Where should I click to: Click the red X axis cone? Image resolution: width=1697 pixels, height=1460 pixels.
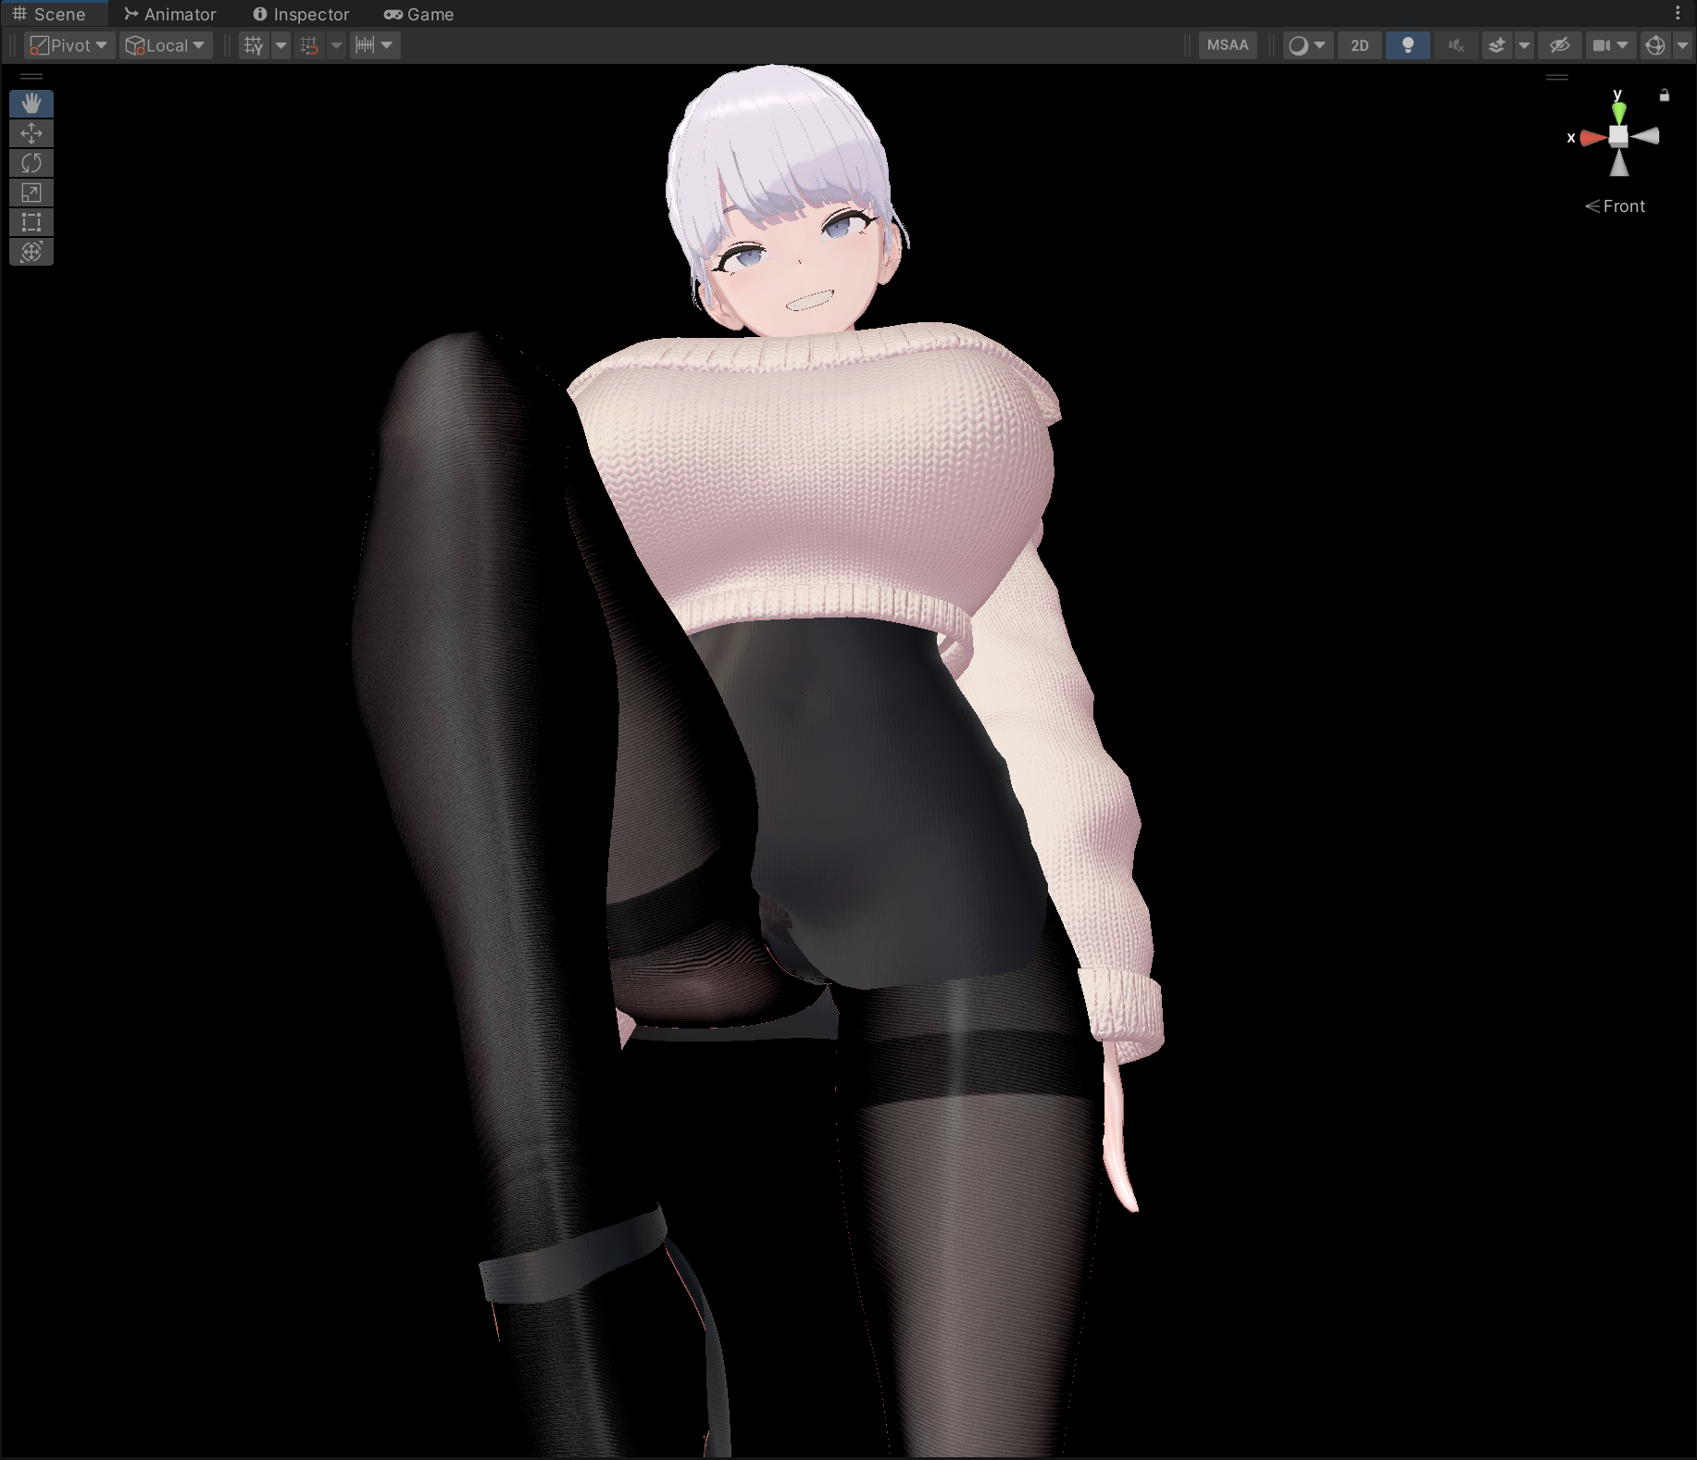click(x=1592, y=138)
